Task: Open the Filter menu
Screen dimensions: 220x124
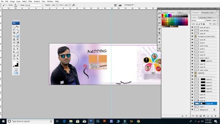Action: point(30,1)
